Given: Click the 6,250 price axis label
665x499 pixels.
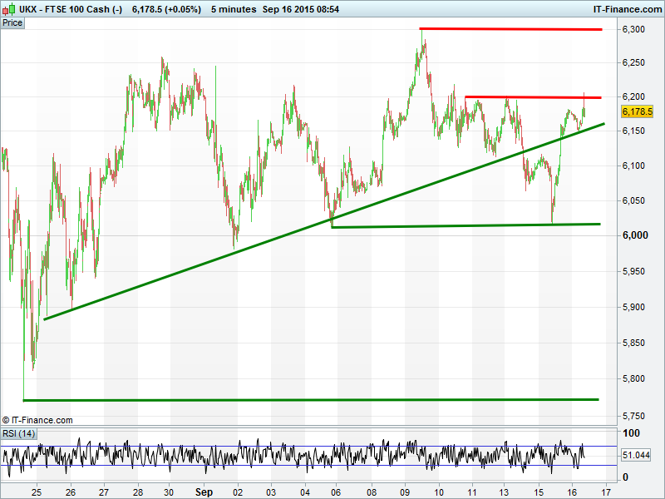Looking at the screenshot, I should [633, 63].
